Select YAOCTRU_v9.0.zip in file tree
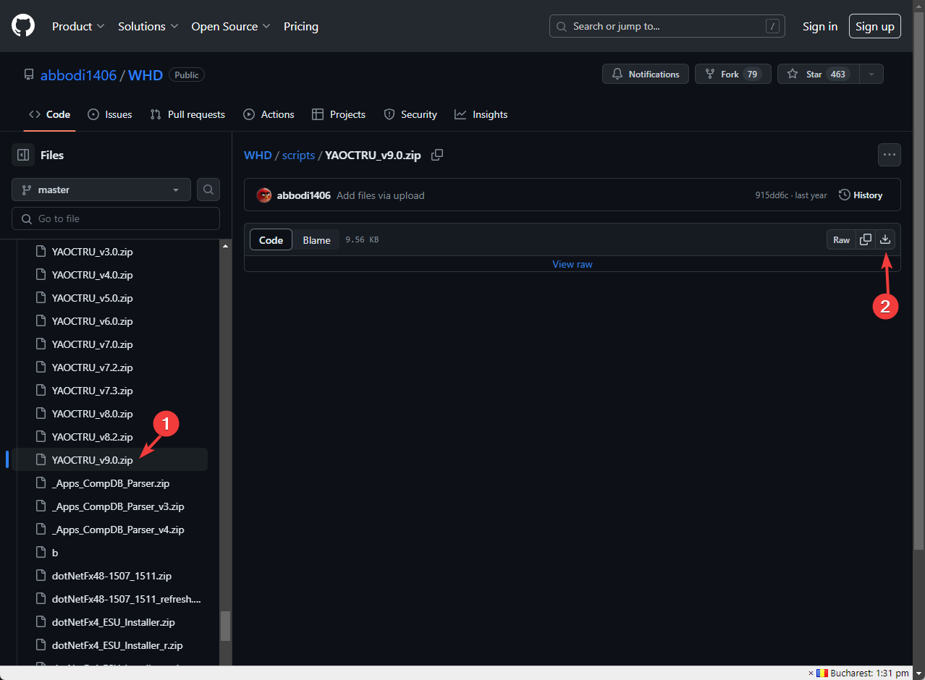The image size is (925, 680). pyautogui.click(x=109, y=460)
